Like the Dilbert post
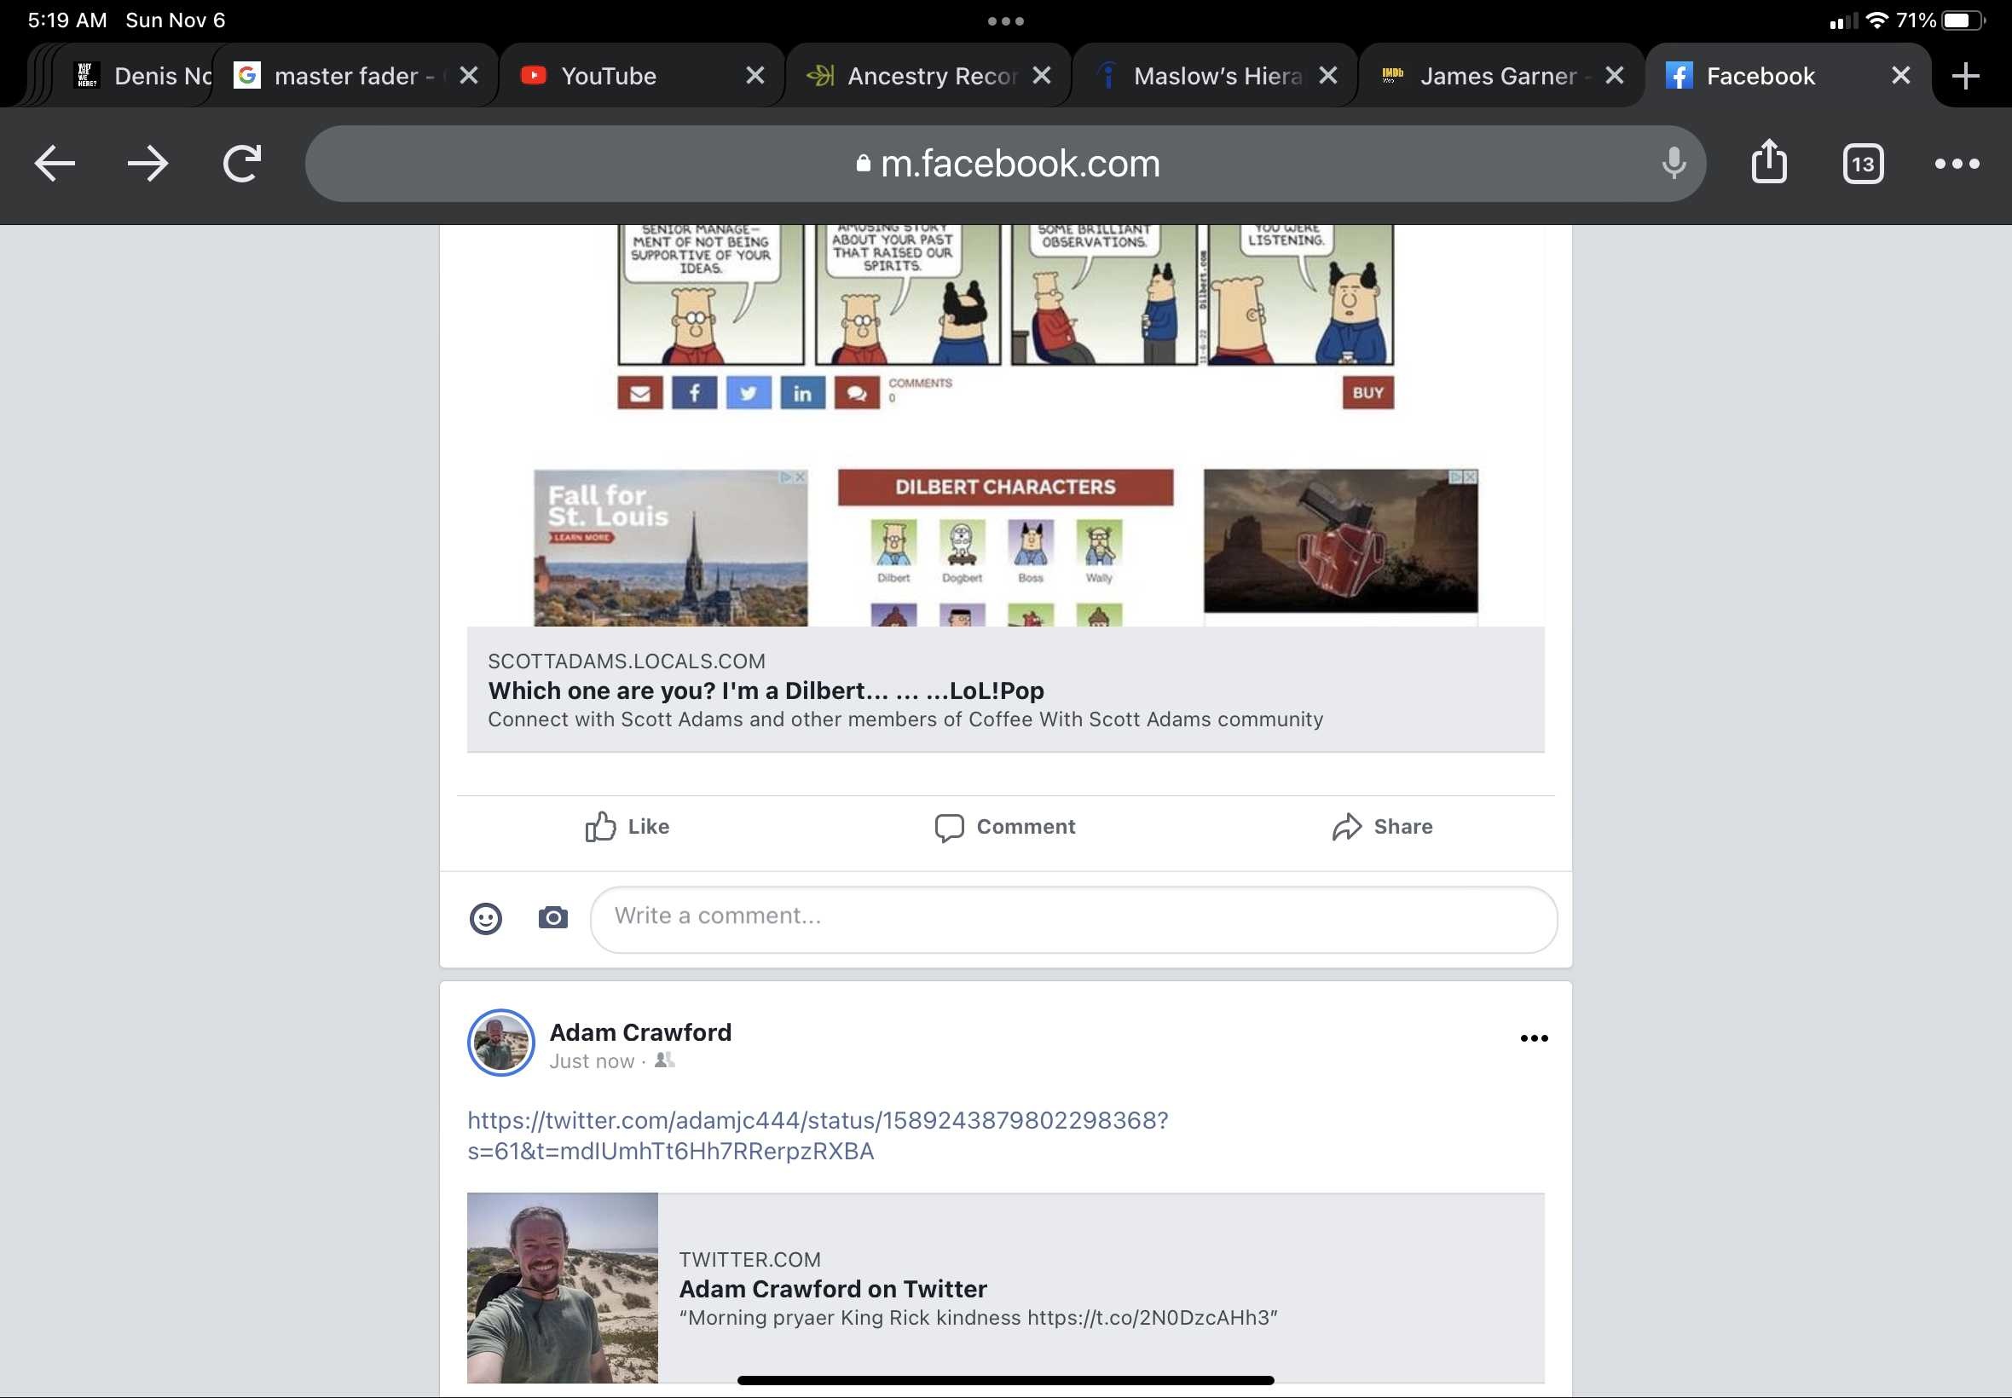This screenshot has width=2012, height=1398. click(627, 826)
